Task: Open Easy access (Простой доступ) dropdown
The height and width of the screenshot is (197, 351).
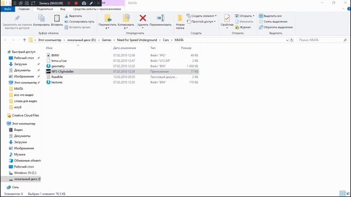Action: tap(201, 22)
